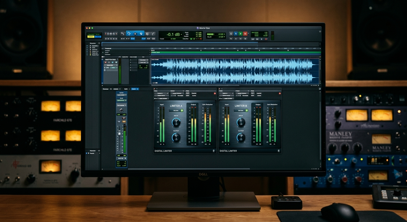The width and height of the screenshot is (407, 222).
Task: Click the Limiter B output knob
Action: coord(241,138)
